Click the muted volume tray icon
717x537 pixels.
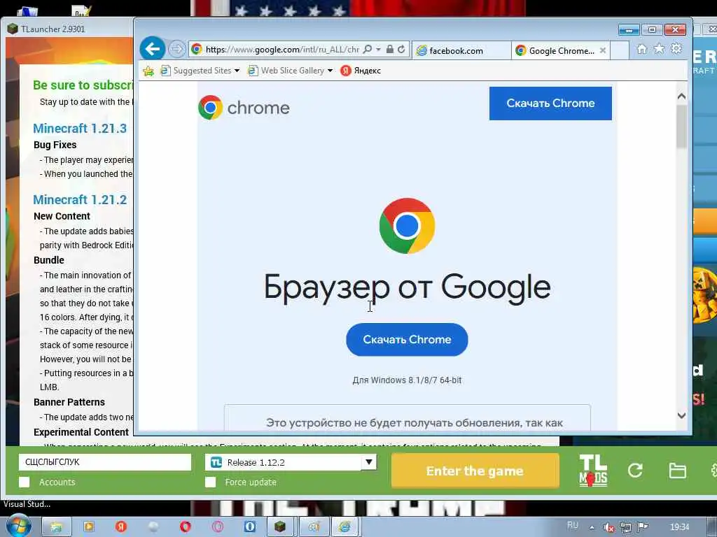pos(608,527)
